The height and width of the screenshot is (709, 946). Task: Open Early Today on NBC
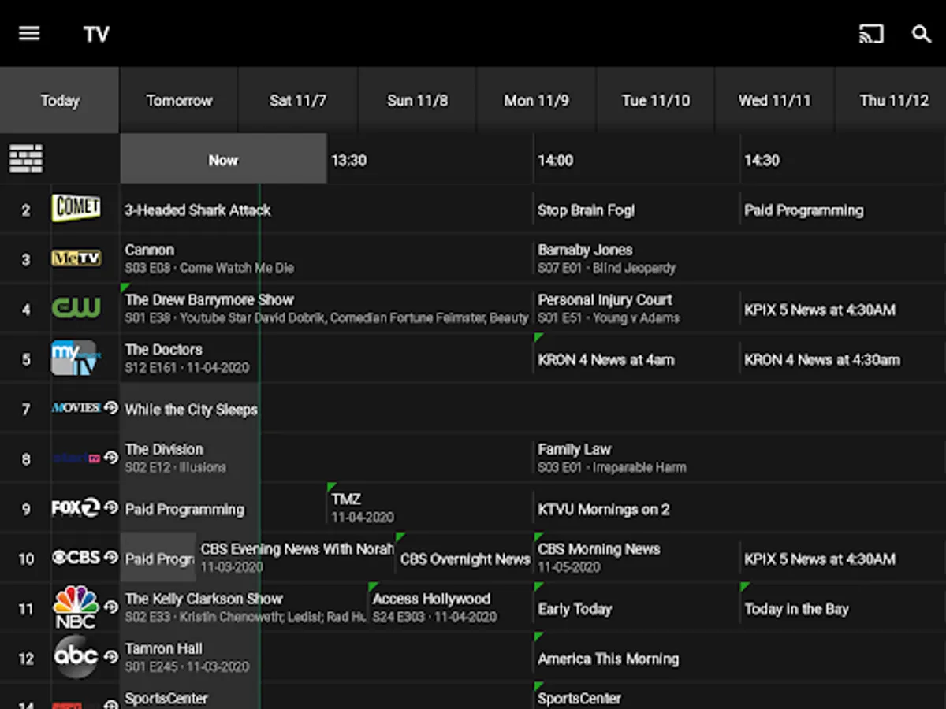(x=636, y=607)
